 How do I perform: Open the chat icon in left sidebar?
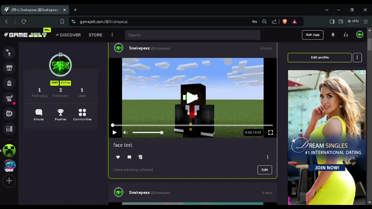pos(9,114)
